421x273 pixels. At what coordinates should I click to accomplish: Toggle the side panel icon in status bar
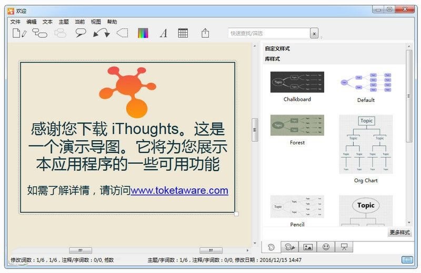coord(407,259)
